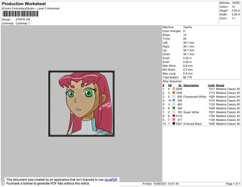Select the stitch count 4110 in row 8
The image size is (242, 187).
click(x=179, y=116)
